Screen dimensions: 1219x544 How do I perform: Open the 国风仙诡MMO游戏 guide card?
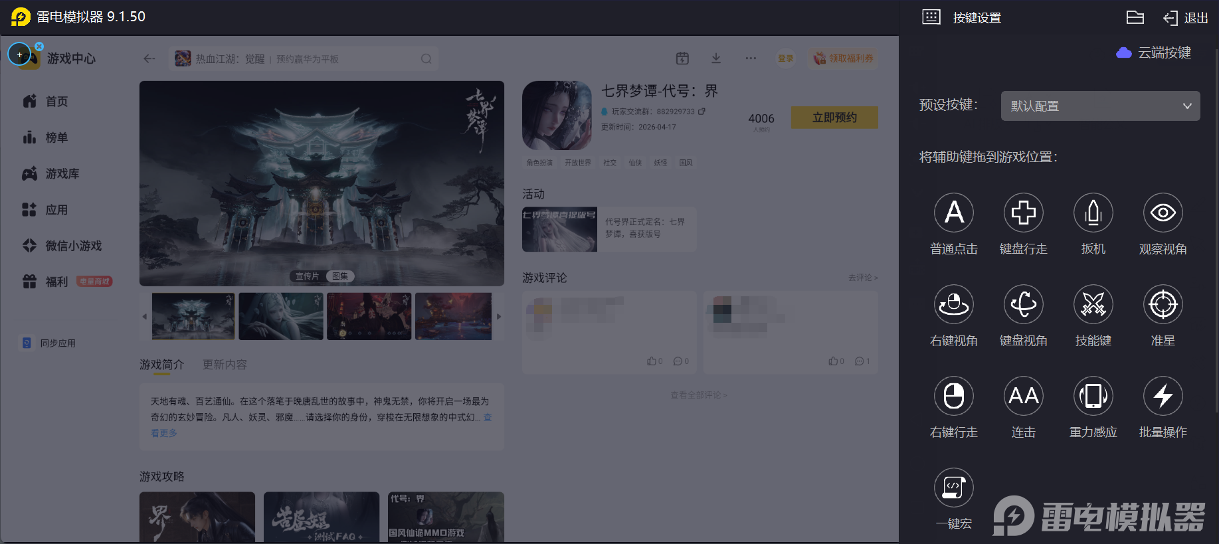[x=446, y=517]
